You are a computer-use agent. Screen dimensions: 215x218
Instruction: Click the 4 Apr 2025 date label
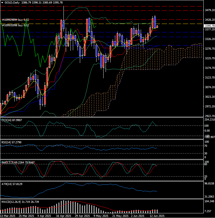pyautogui.click(x=44, y=216)
